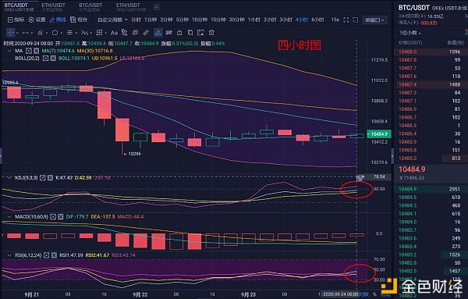Click bid price 10484.9 row with 2951

point(431,189)
